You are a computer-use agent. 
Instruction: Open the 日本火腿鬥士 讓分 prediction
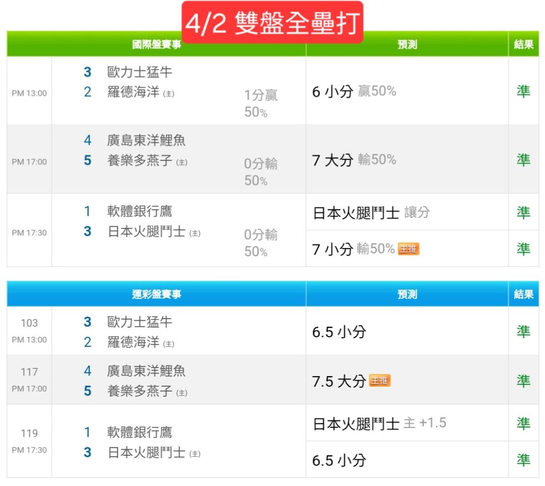tap(371, 213)
